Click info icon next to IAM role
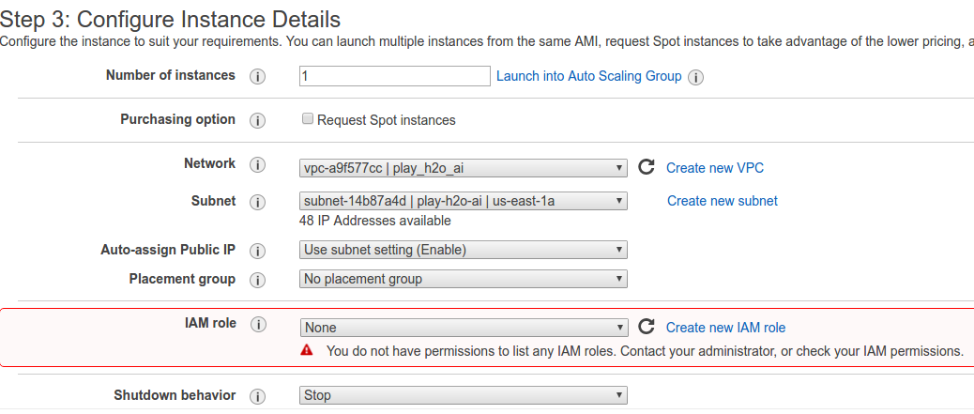Viewport: 974px width, 414px height. coord(257,325)
